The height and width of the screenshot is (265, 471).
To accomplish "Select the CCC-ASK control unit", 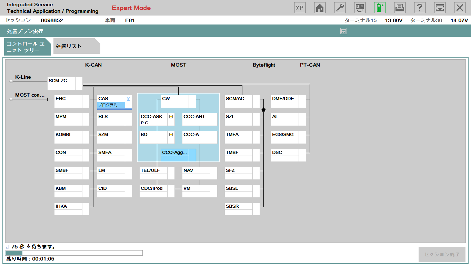I will pyautogui.click(x=157, y=119).
